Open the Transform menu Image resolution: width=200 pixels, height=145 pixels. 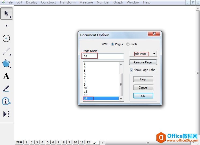point(68,2)
